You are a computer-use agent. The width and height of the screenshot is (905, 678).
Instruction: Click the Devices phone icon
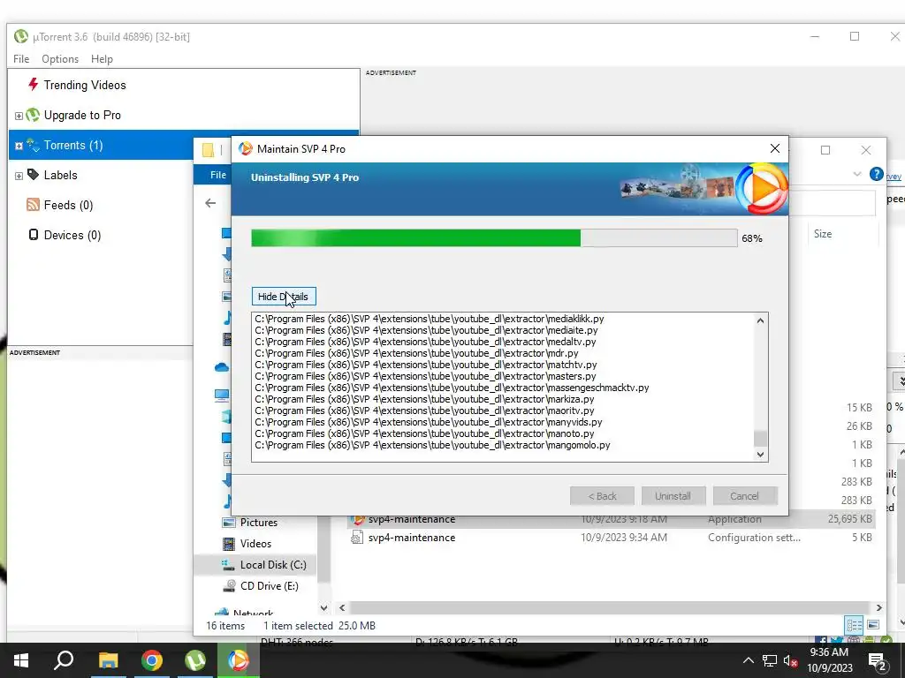tap(34, 235)
